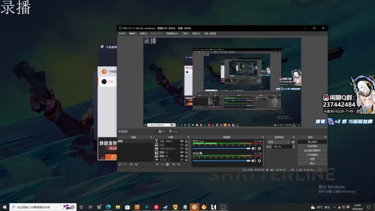Viewport: 375px width, 211px height.
Task: Click the 开始录制 button
Action: point(312,146)
